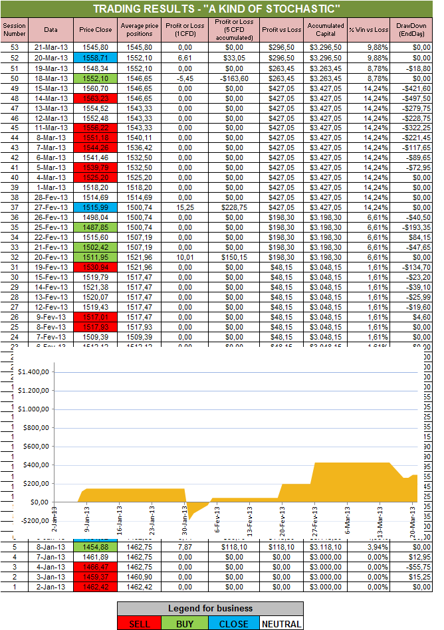Select the 30-Jan-13 chart date label

[x=184, y=521]
